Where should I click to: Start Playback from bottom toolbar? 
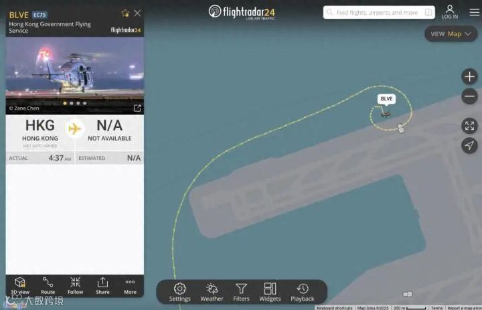[x=303, y=292]
